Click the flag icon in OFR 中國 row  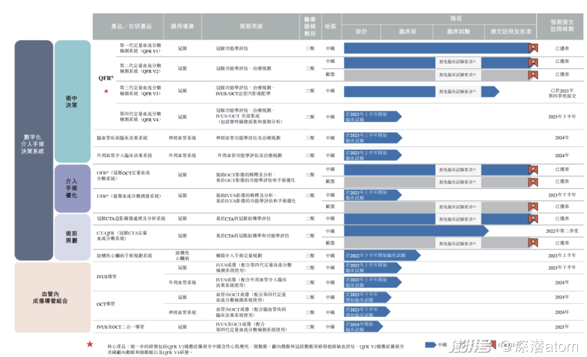(x=533, y=170)
